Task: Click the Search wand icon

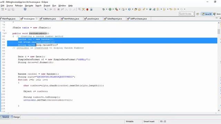Action: pos(144,9)
